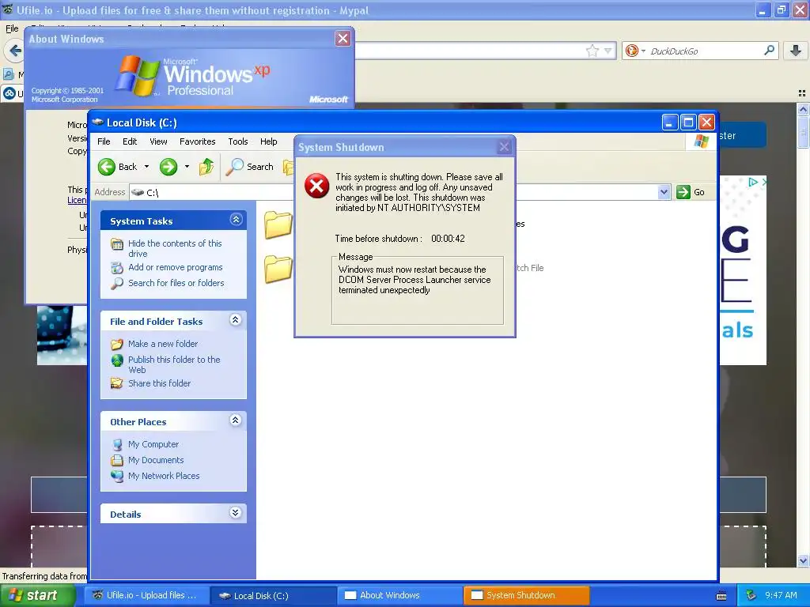Viewport: 810px width, 607px height.
Task: Click the shutdown Message text box
Action: pyautogui.click(x=418, y=291)
